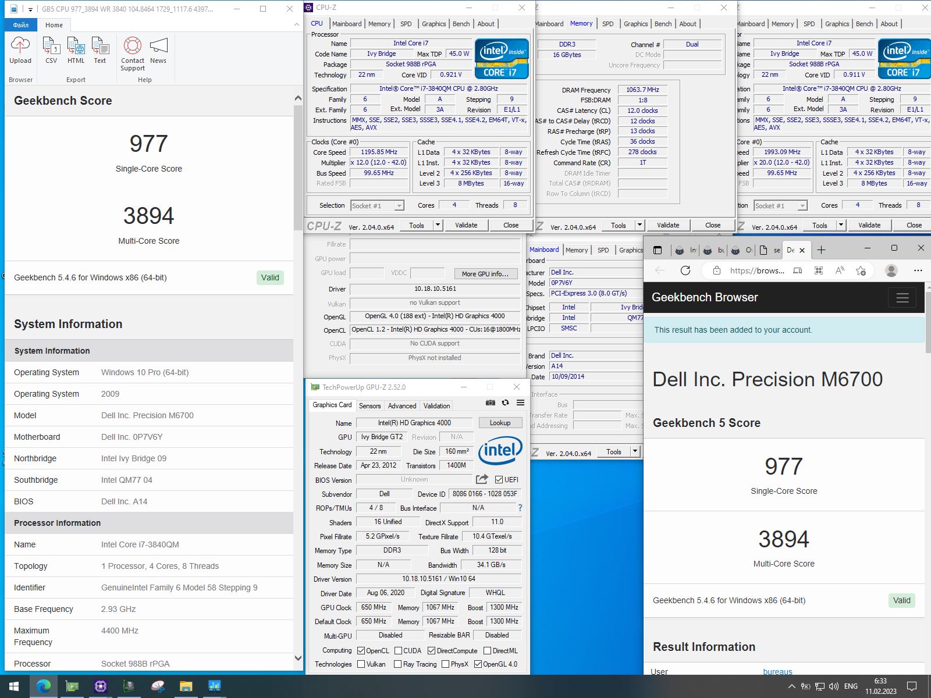Click the Upload icon in Geekbench ribbon
Screen dimensions: 931x698
(x=20, y=45)
